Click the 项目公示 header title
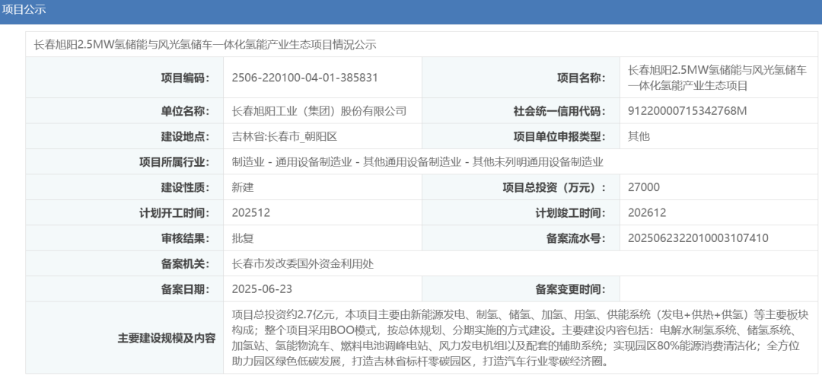 coord(24,11)
